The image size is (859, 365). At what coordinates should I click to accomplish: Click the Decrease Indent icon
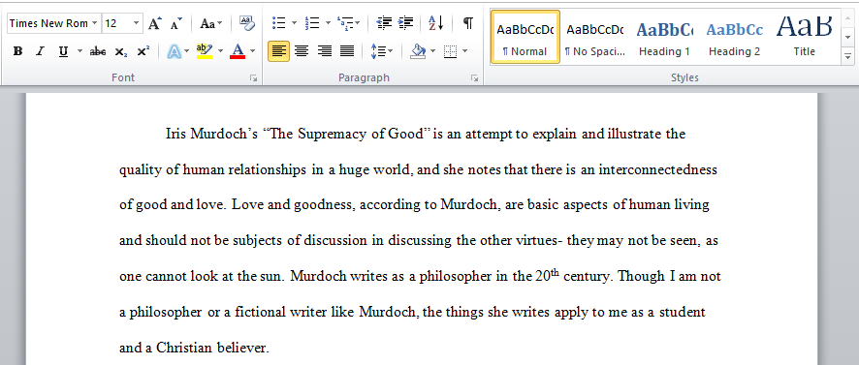coord(385,23)
